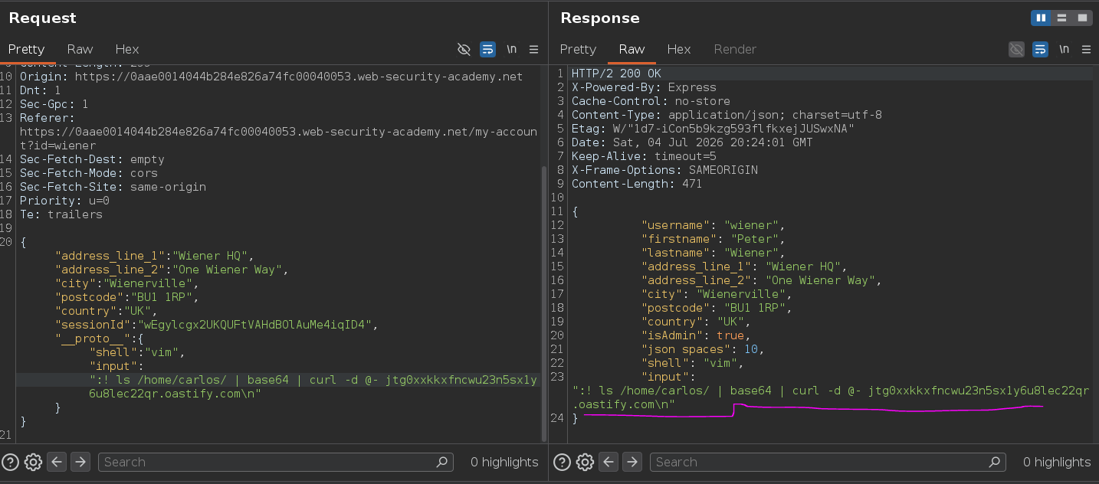Click "Sec-Fetch-Site: same-origin" header line
The image size is (1099, 484).
tap(113, 187)
